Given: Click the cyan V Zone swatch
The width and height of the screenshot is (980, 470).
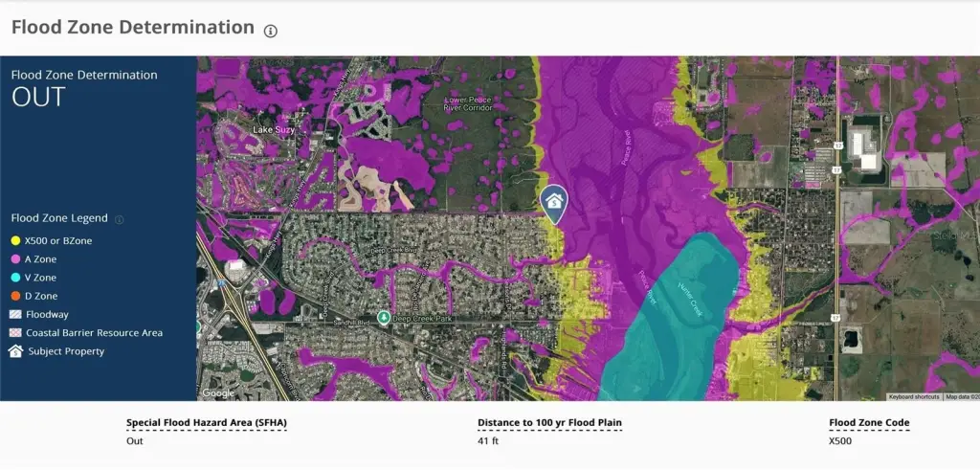Looking at the screenshot, I should click(x=15, y=278).
